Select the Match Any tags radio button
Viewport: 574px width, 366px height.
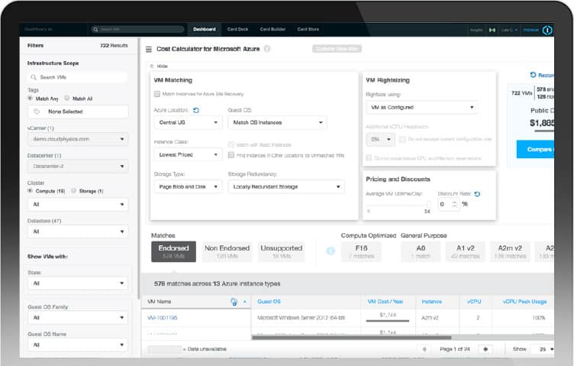pyautogui.click(x=31, y=99)
